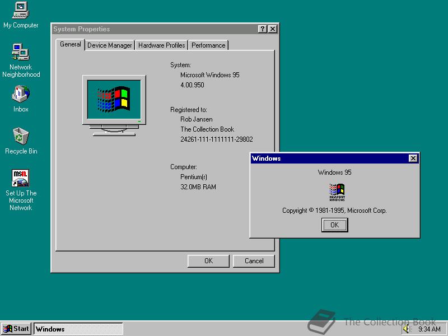Click the System Properties title bar
This screenshot has width=448, height=336.
point(155,29)
